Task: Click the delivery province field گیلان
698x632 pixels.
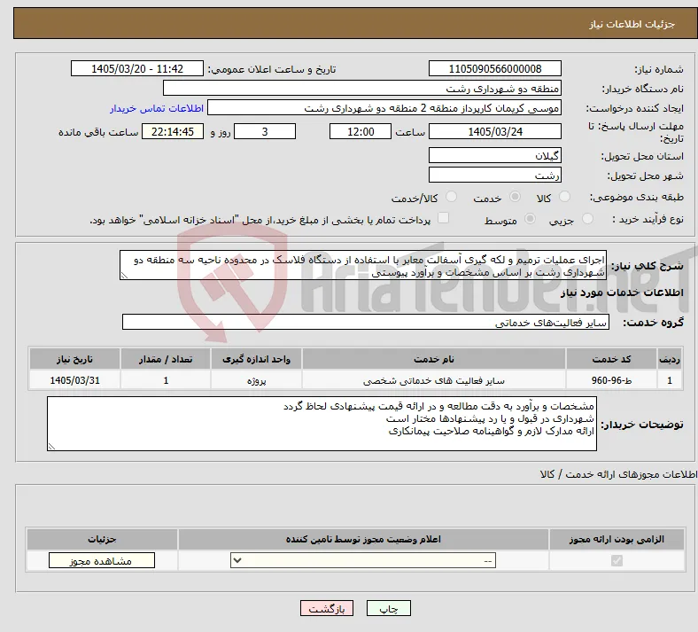Action: pyautogui.click(x=495, y=155)
